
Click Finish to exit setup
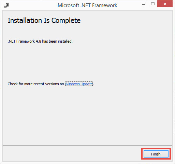156,154
